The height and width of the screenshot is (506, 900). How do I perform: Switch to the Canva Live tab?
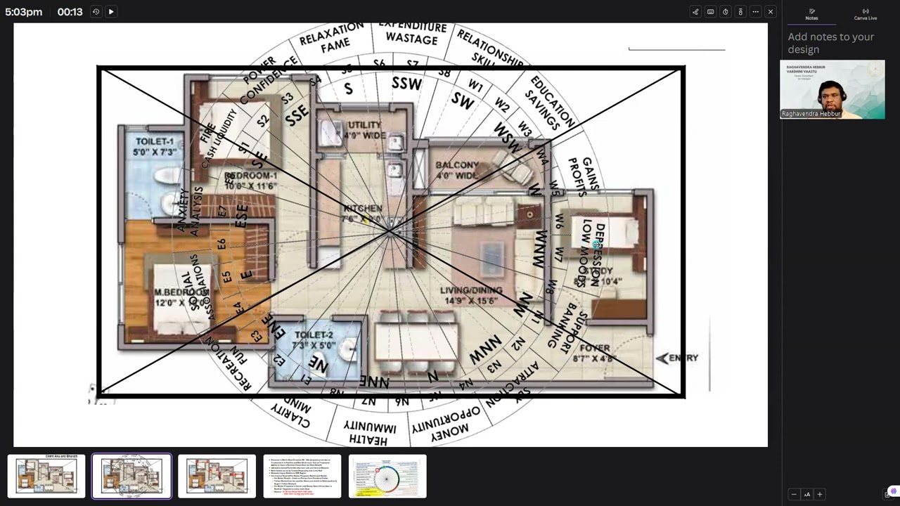point(865,14)
